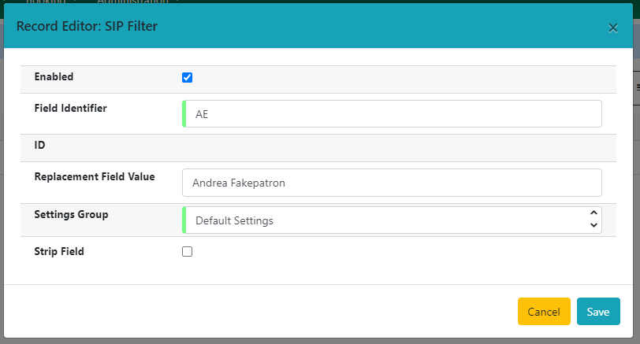Click the ID row label
The width and height of the screenshot is (640, 344).
(40, 146)
